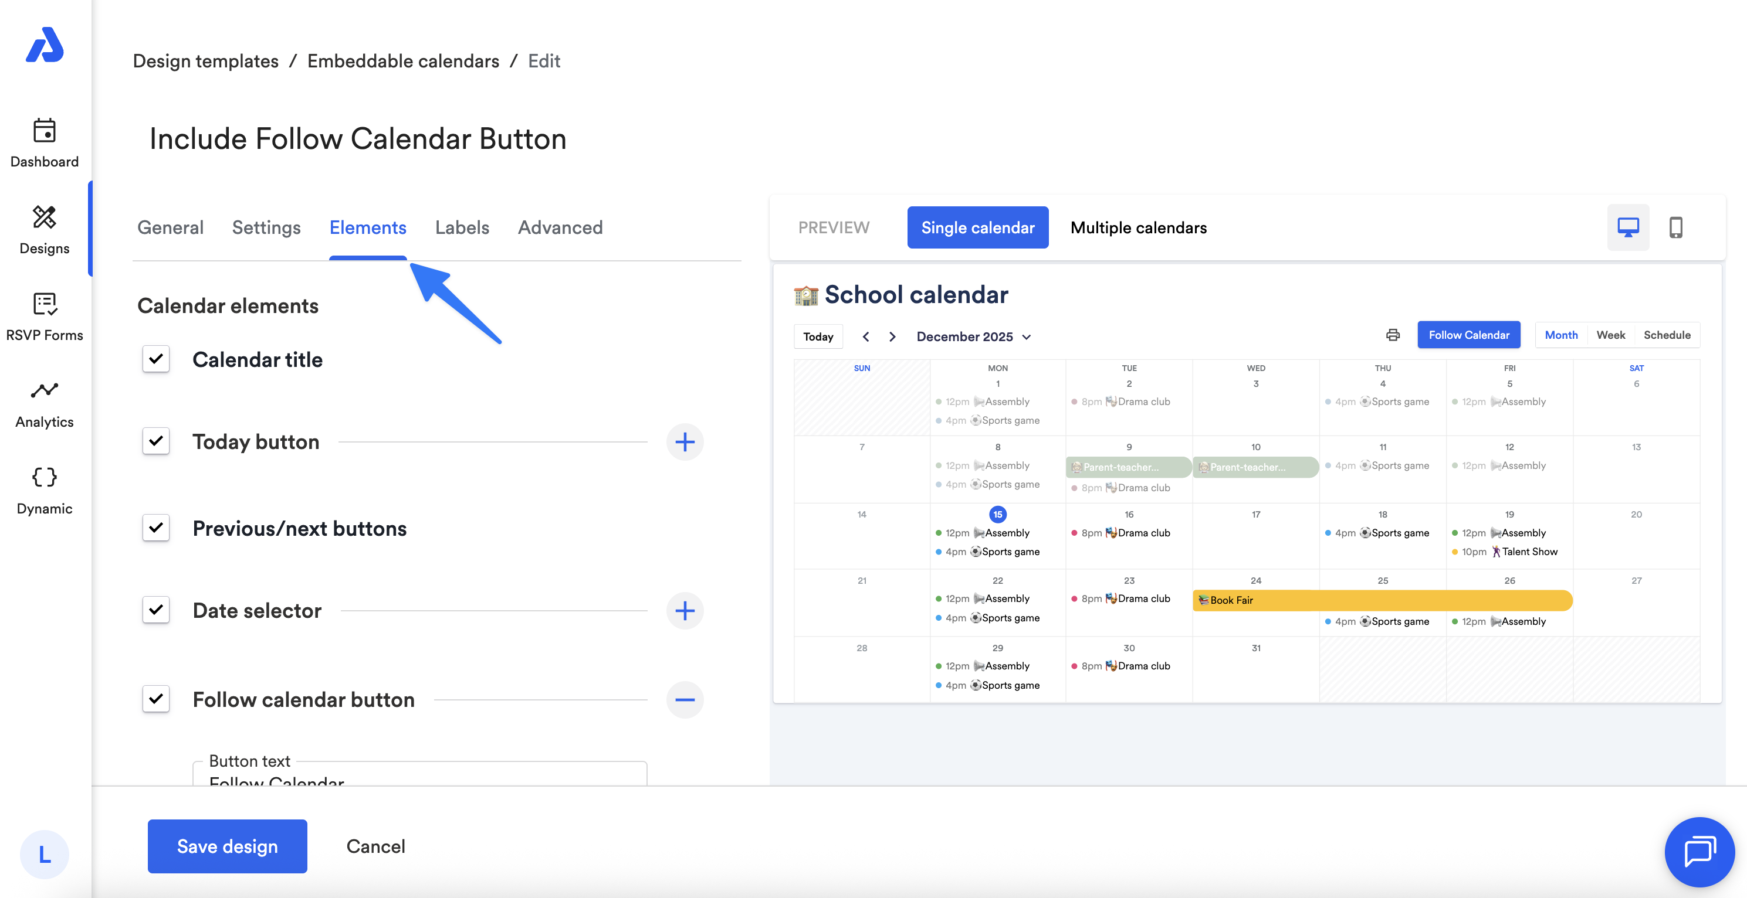1747x898 pixels.
Task: Open the Dynamic curly-braces icon
Action: [x=44, y=477]
